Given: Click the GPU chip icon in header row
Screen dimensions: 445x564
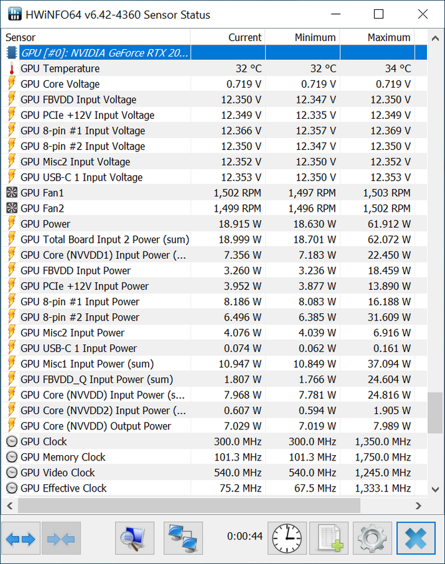Looking at the screenshot, I should pyautogui.click(x=12, y=52).
